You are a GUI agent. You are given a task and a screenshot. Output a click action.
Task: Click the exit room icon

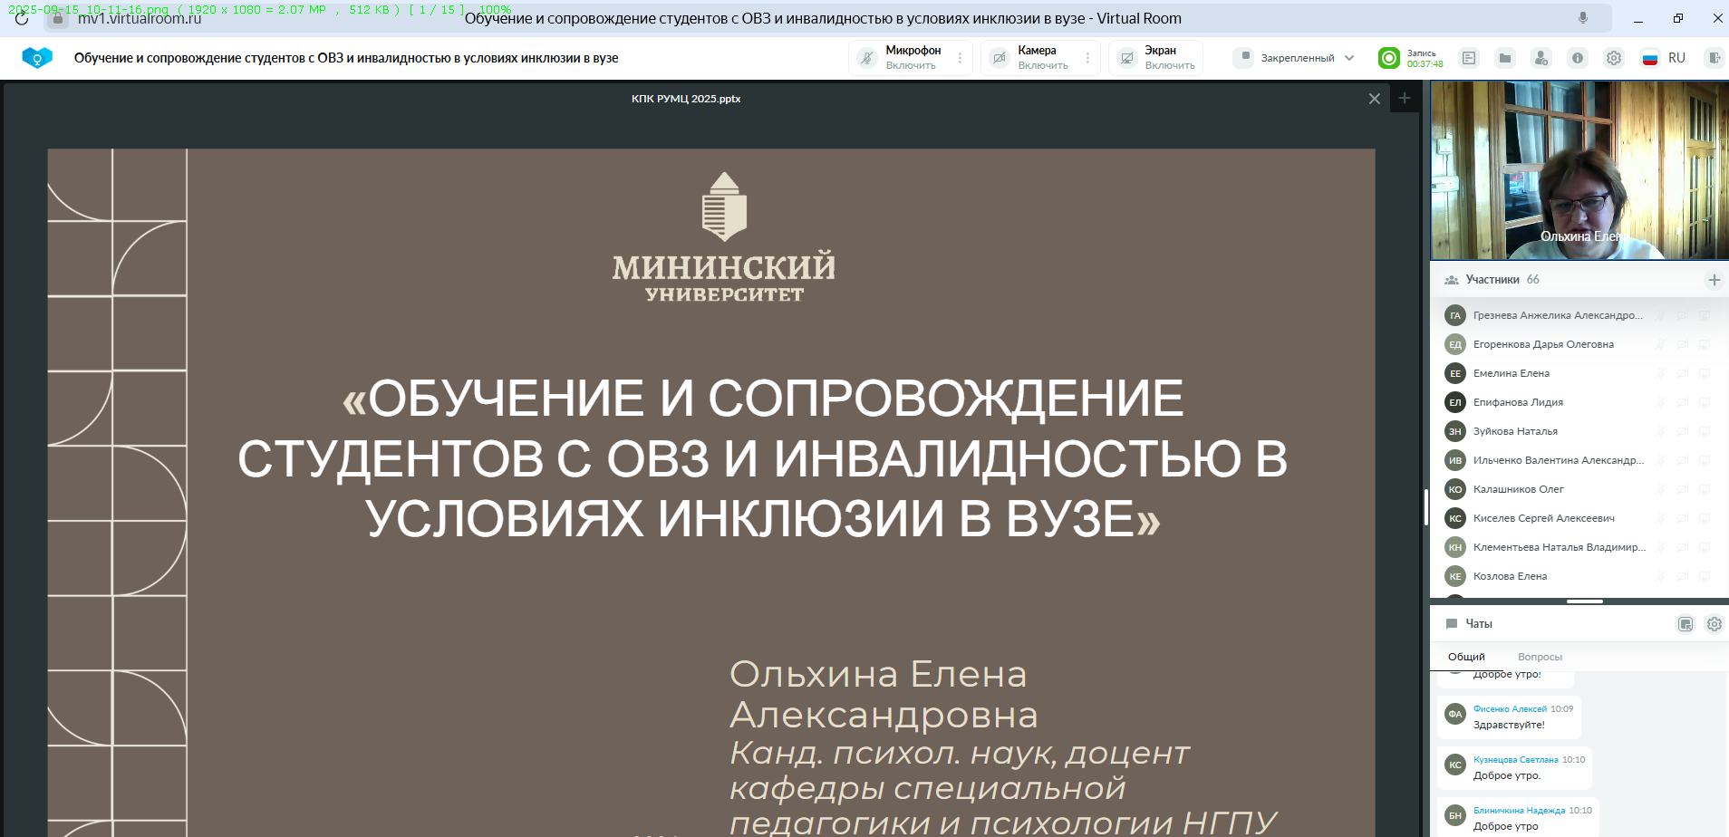[1714, 58]
